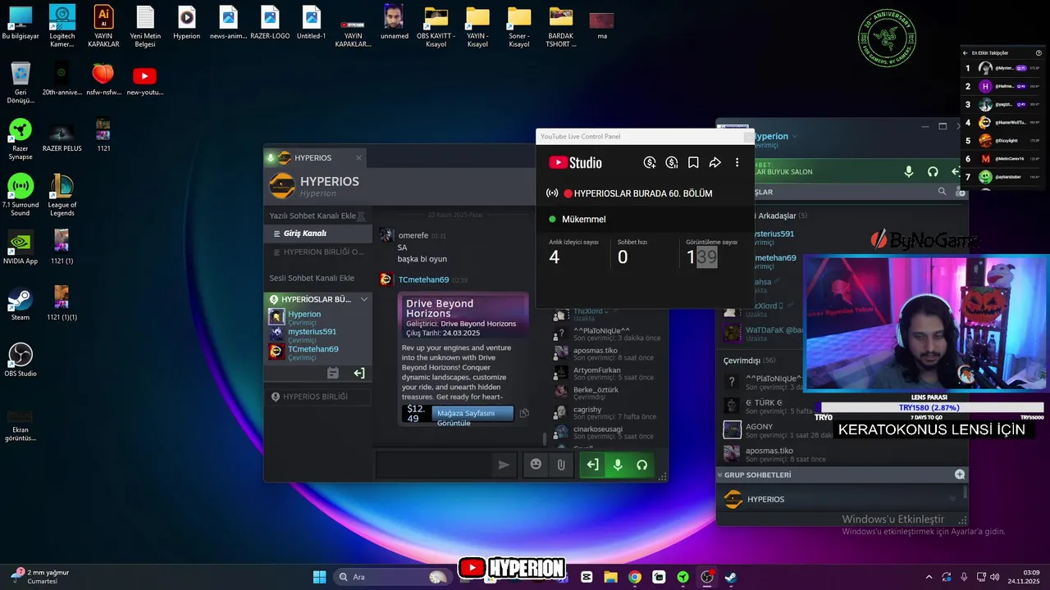Join the HYPERIOS BİRLİĞİ voice channel
Viewport: 1050px width, 590px height.
[317, 397]
